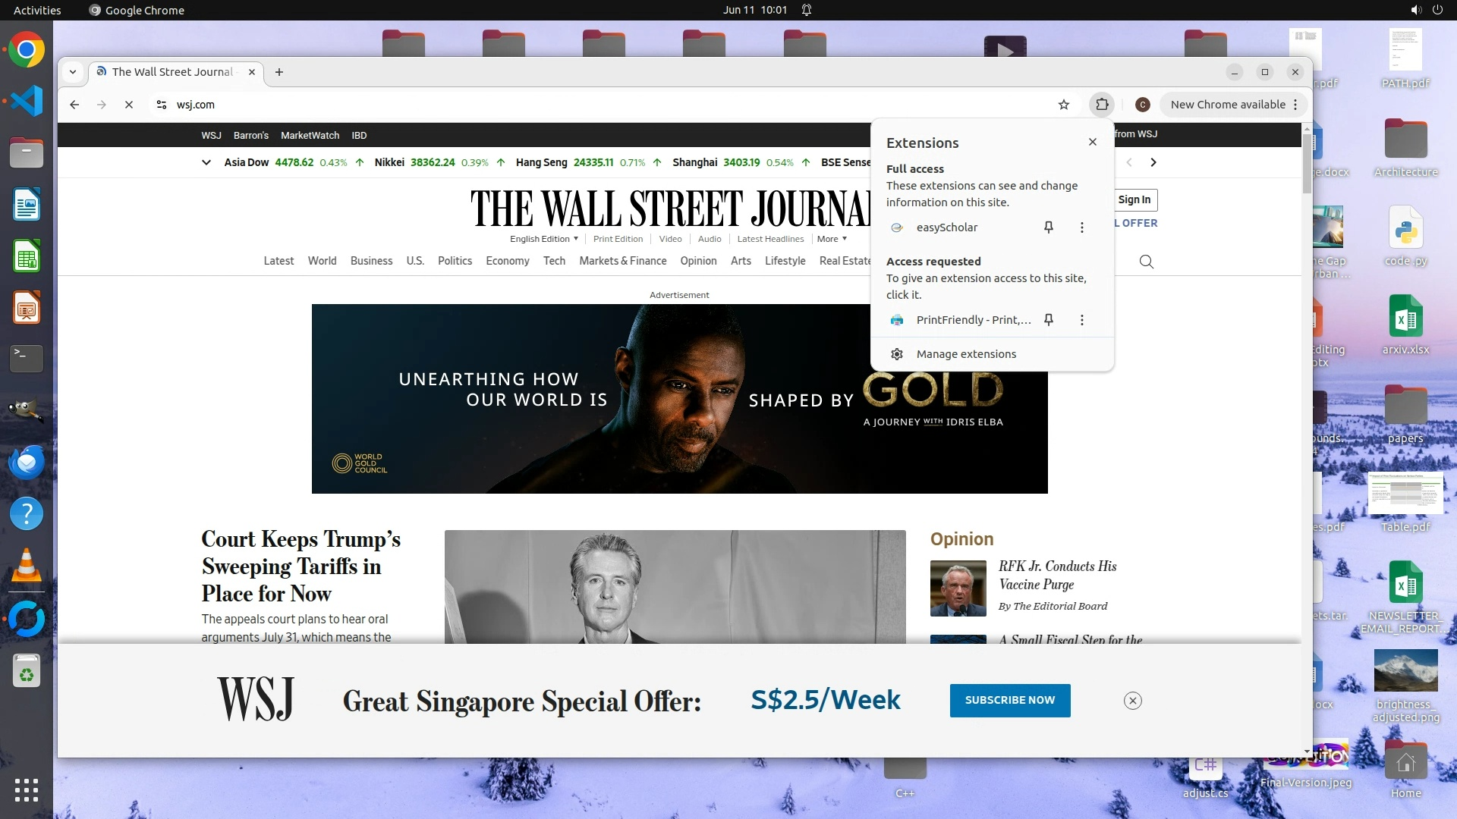
Task: Go back using the browser back arrow
Action: click(74, 105)
